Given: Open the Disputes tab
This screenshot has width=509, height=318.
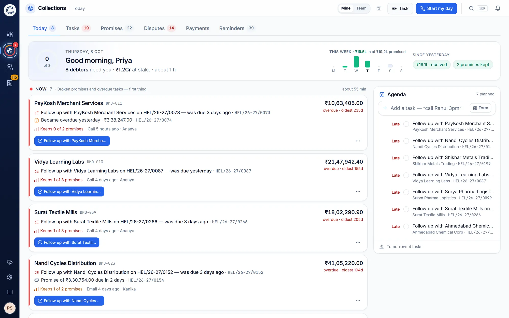Looking at the screenshot, I should coord(160,28).
